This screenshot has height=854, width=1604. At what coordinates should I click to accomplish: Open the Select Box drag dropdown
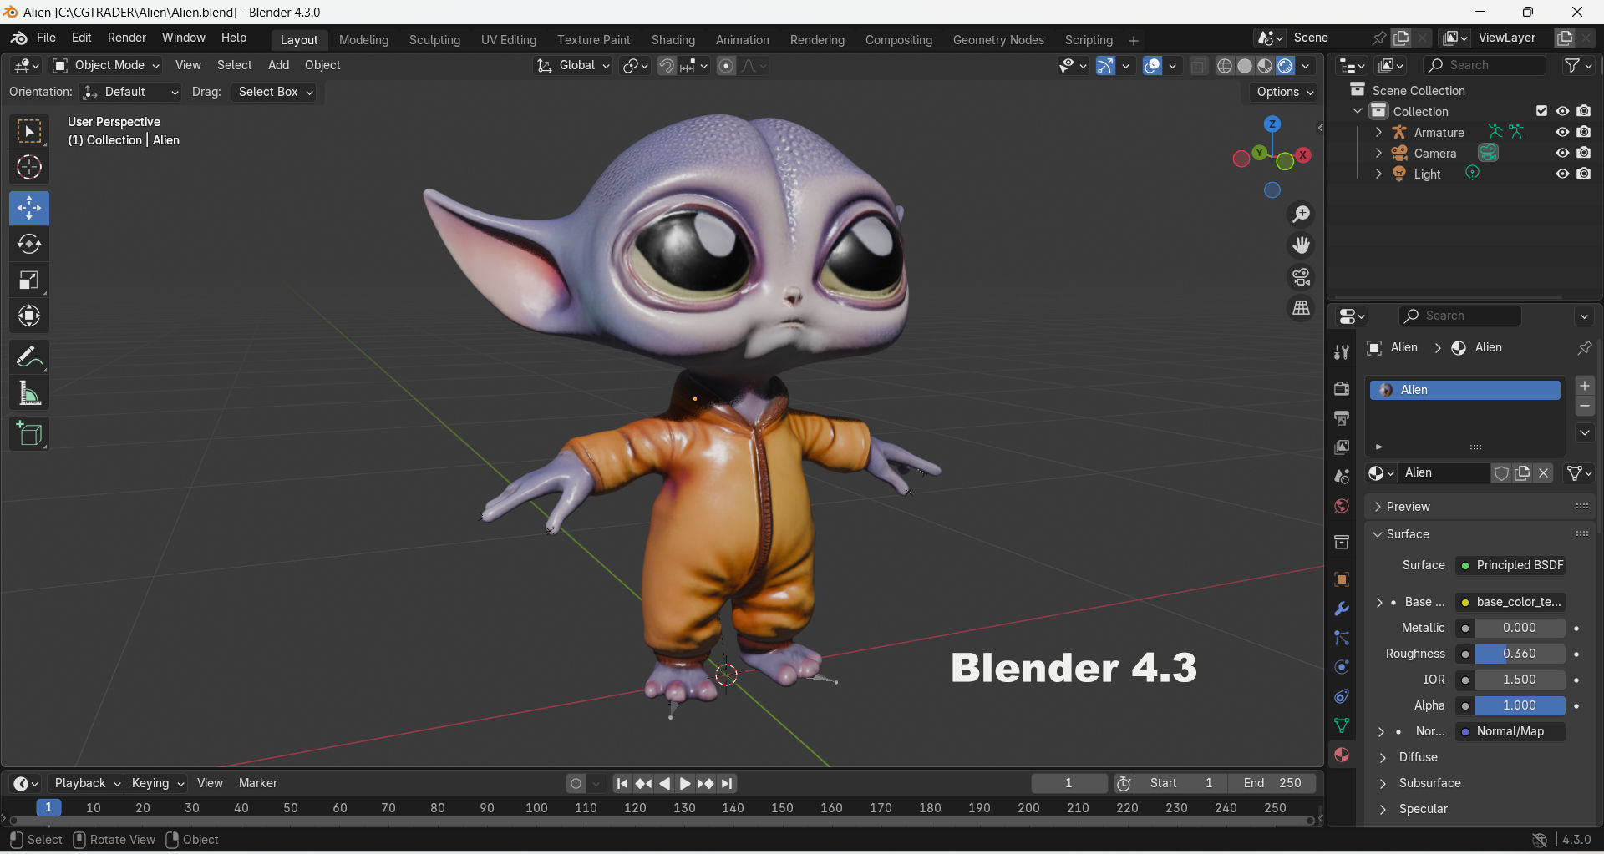point(275,92)
